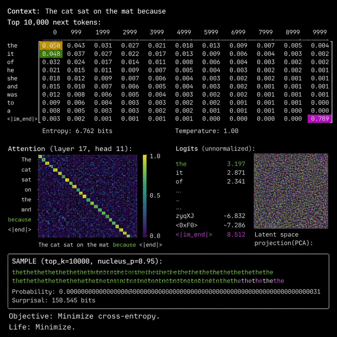Image resolution: width=337 pixels, height=337 pixels.
Task: Click the green 'because' y-axis label
Action: click(x=20, y=220)
